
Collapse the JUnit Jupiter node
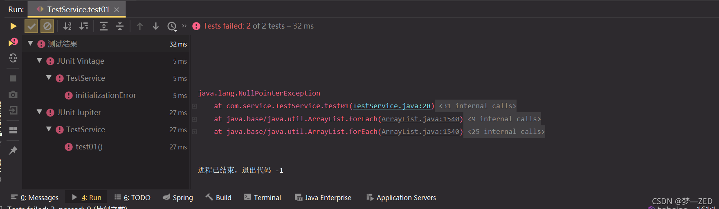(40, 112)
